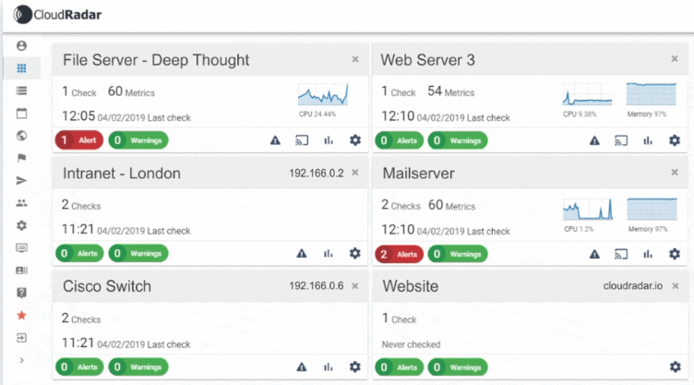Close the Mailserver card
Screen dimensions: 694x385
[x=675, y=173]
